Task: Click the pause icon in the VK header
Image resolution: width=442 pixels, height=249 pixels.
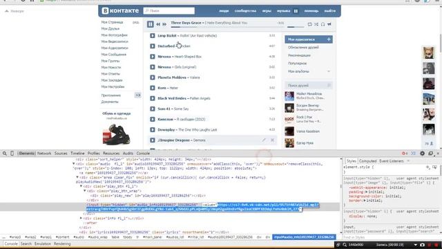Action: click(x=296, y=11)
